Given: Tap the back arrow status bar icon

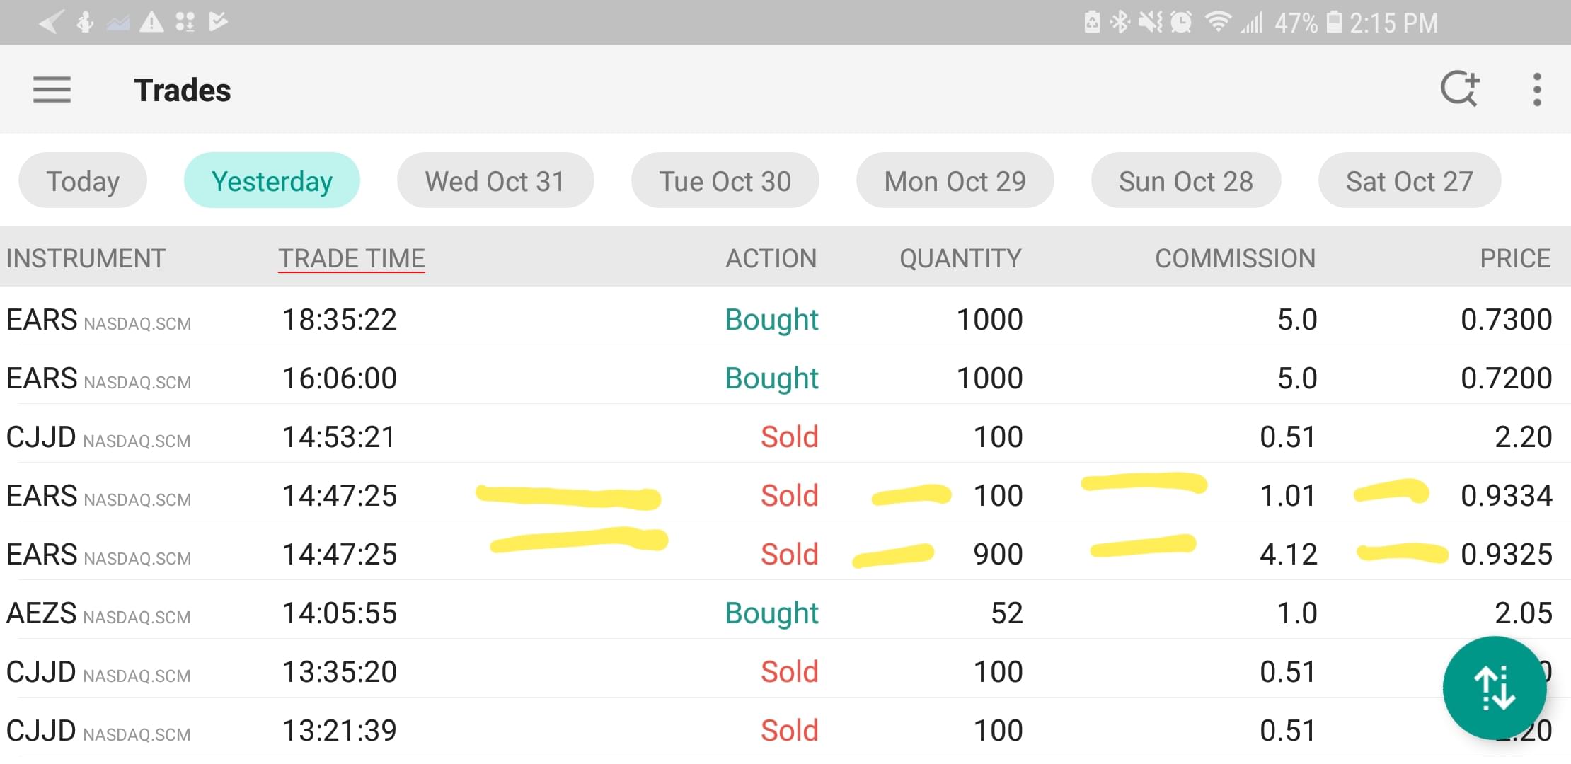Looking at the screenshot, I should pyautogui.click(x=51, y=23).
